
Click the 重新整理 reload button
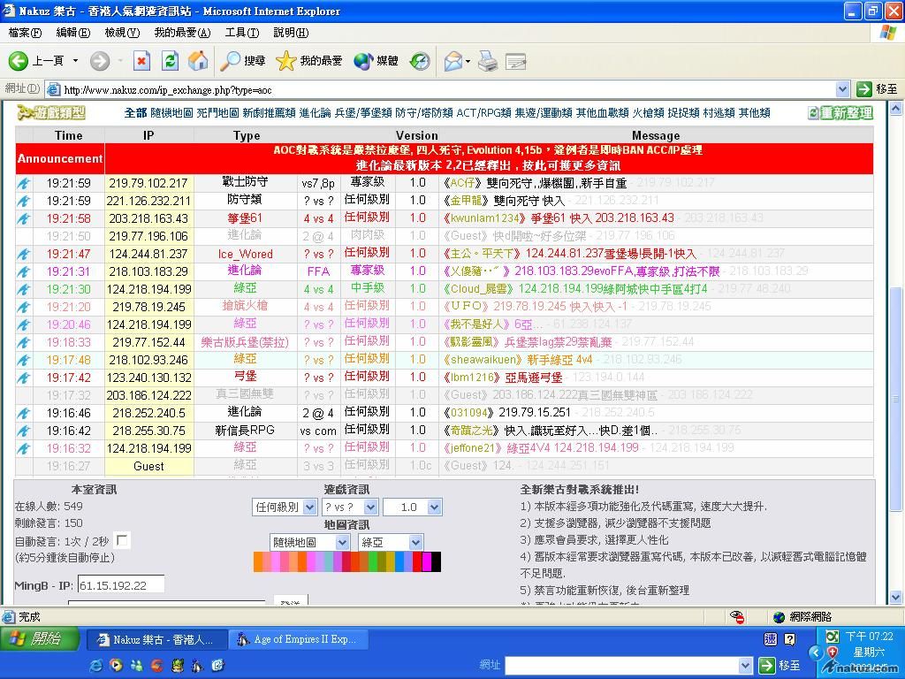tap(840, 113)
